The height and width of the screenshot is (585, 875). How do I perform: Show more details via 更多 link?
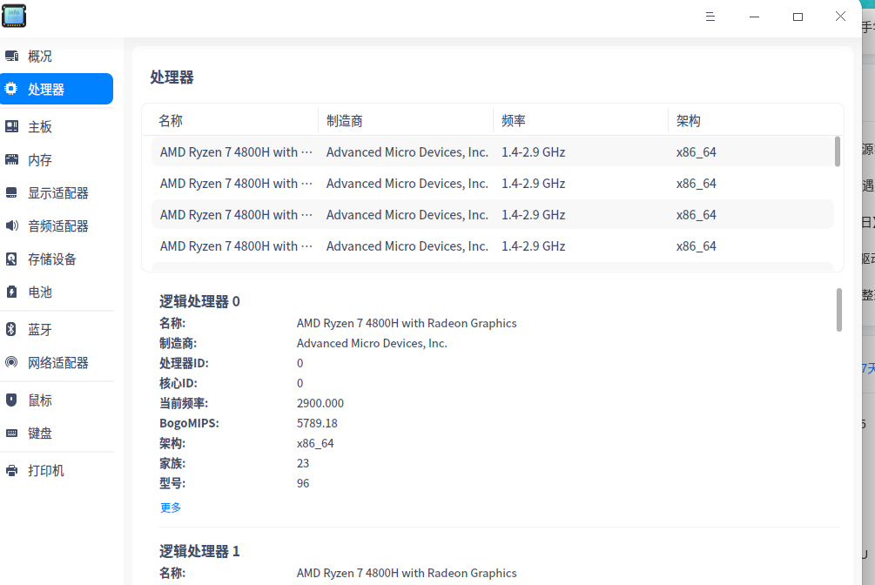pyautogui.click(x=170, y=508)
